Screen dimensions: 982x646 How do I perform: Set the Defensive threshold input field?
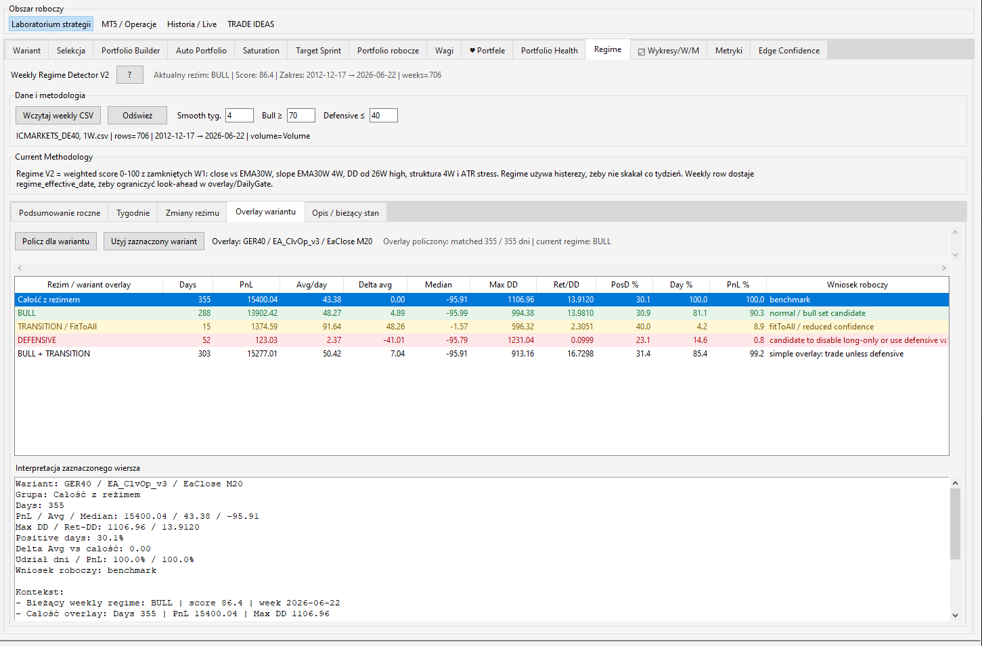(x=384, y=116)
